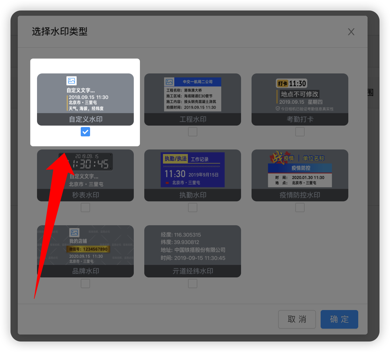Check the 工程水印 checkbox
Viewport: 390px width, 352px height.
point(193,132)
